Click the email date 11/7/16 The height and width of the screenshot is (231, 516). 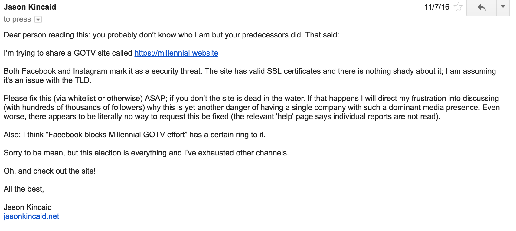tap(437, 7)
